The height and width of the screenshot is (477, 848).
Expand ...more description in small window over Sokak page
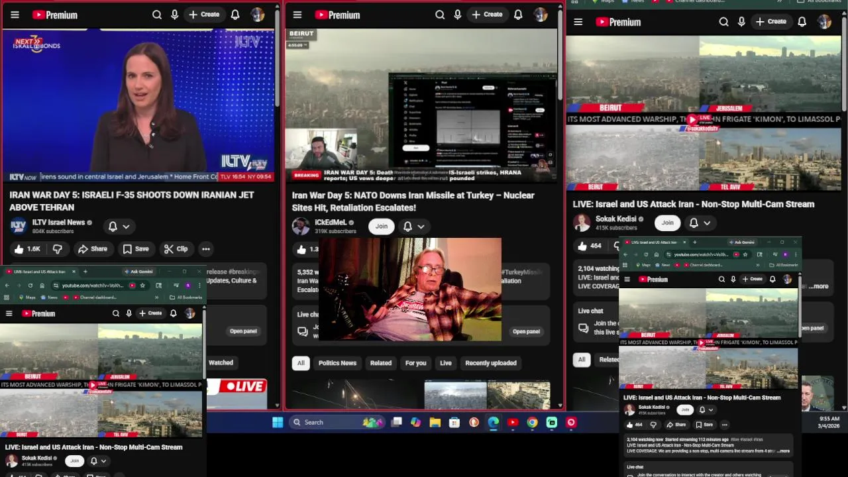pos(784,451)
